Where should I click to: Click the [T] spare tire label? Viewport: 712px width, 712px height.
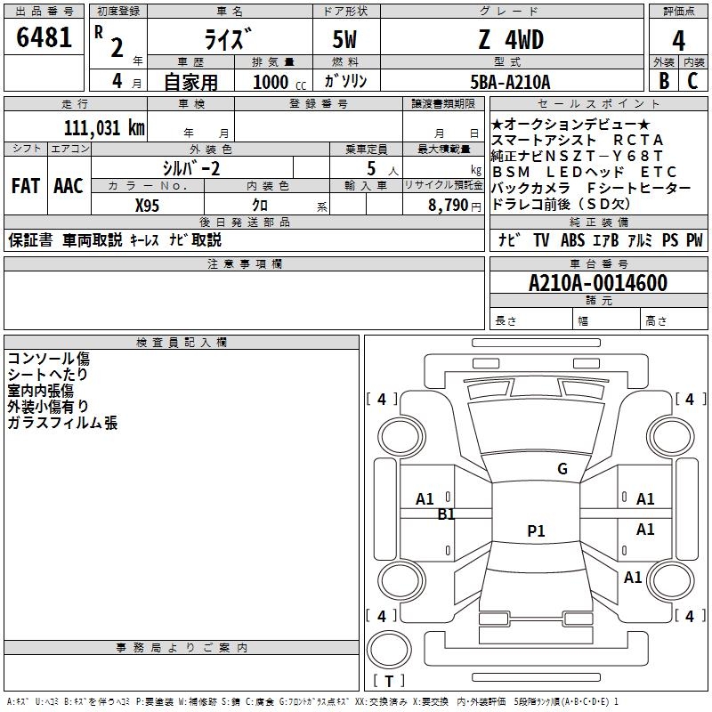(x=389, y=681)
